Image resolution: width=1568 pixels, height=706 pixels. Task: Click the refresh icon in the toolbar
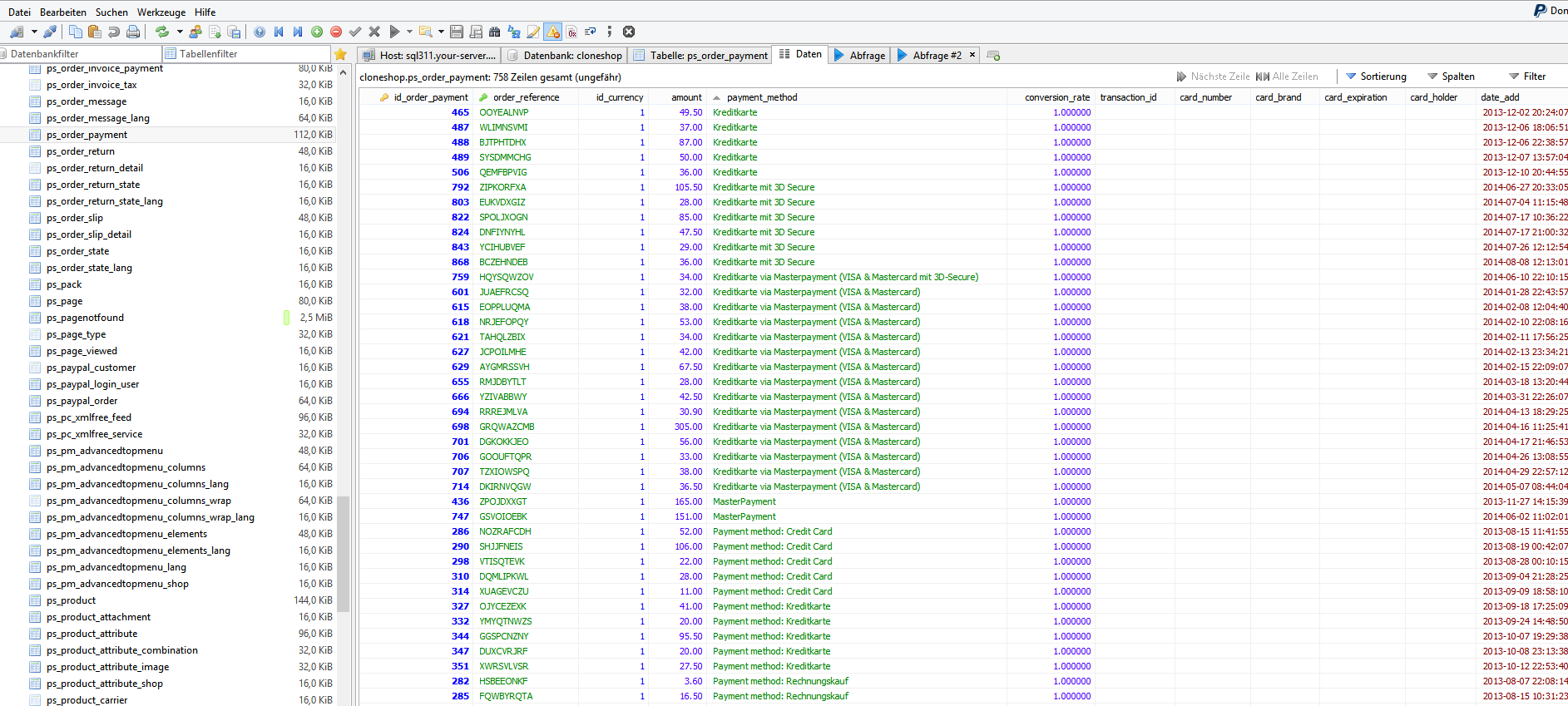(x=162, y=32)
